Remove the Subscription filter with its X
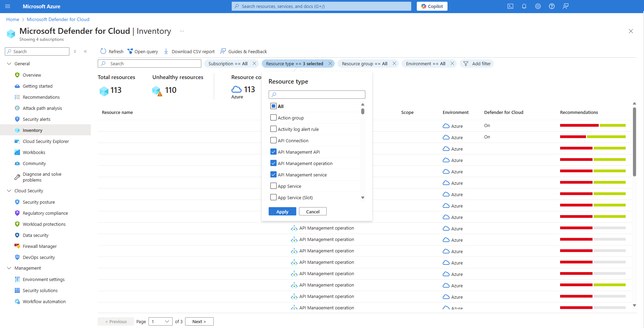This screenshot has height=328, width=644. (x=254, y=64)
